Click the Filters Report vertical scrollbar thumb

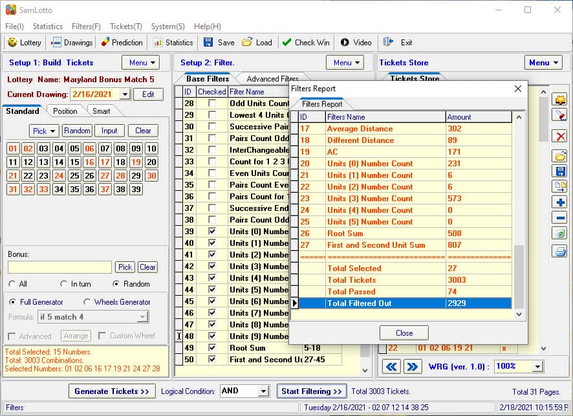tap(519, 276)
